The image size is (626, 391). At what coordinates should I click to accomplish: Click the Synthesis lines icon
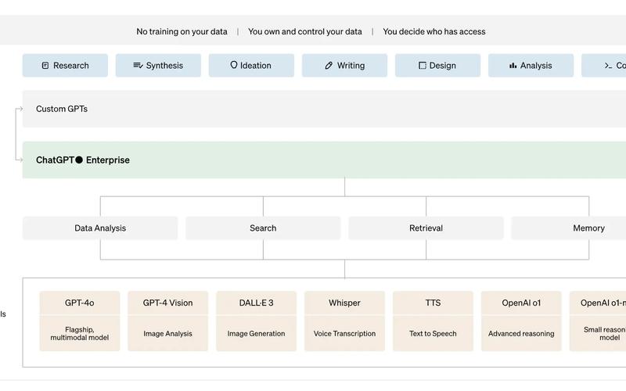tap(138, 66)
